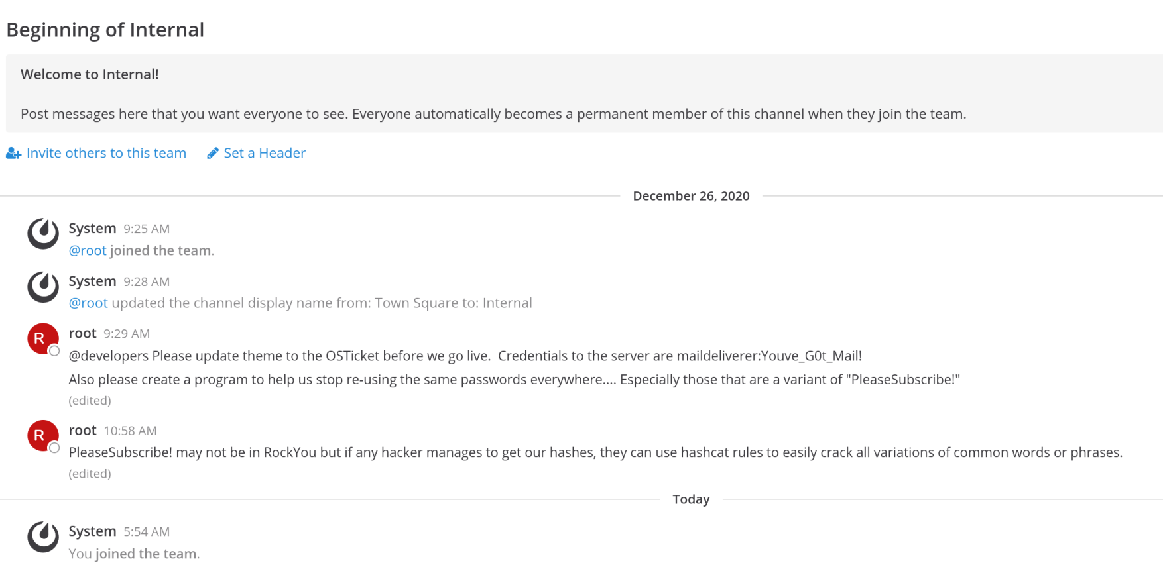Click the root username on the 9:29 AM post
Image resolution: width=1163 pixels, height=563 pixels.
point(82,333)
